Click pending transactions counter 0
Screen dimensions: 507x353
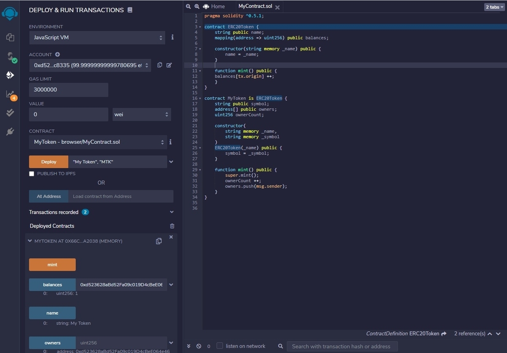[x=209, y=346]
